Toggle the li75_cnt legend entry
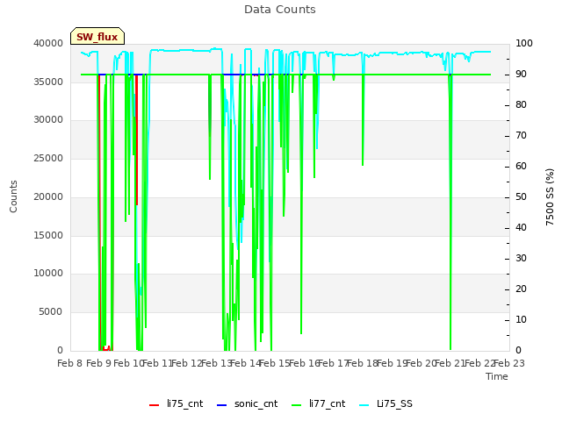Viewport: 562px width, 421px height. coord(176,403)
